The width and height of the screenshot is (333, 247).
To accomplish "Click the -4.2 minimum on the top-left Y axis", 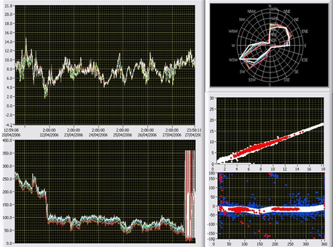I will pos(8,125).
